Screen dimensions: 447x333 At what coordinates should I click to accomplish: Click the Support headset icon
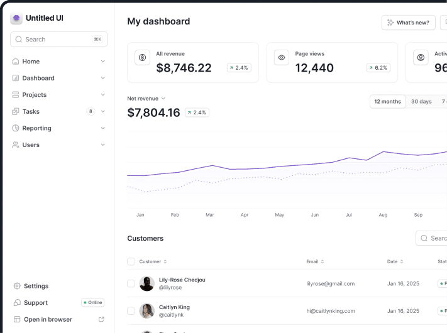(17, 302)
